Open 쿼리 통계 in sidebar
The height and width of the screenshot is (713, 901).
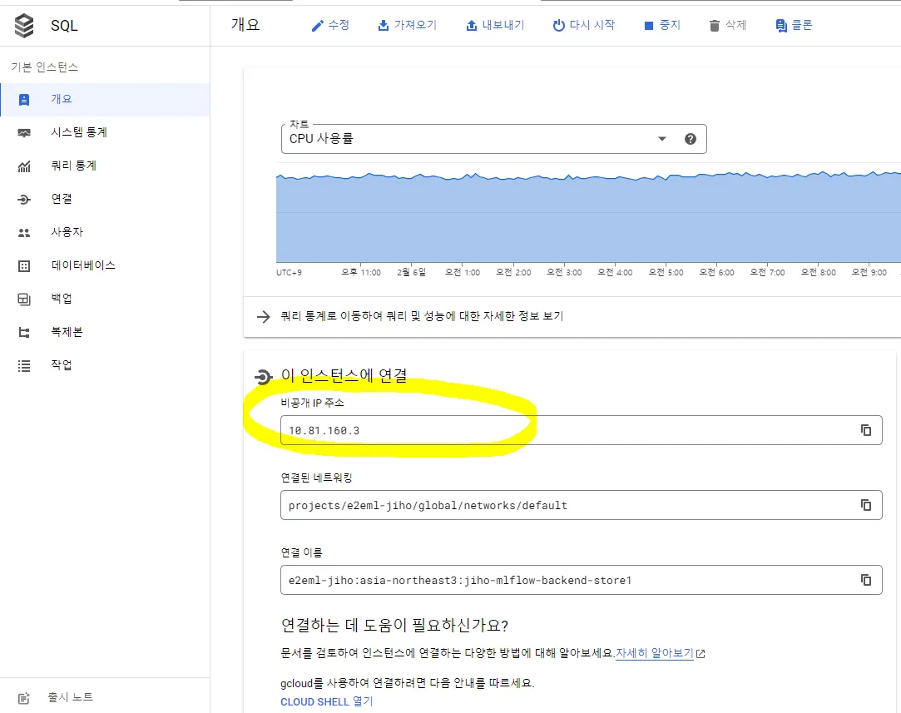coord(105,166)
